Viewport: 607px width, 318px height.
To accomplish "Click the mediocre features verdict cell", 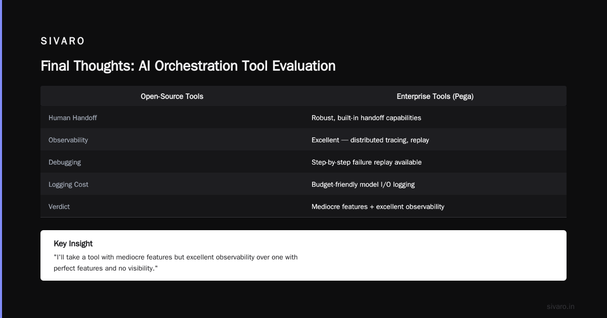I will pyautogui.click(x=378, y=206).
